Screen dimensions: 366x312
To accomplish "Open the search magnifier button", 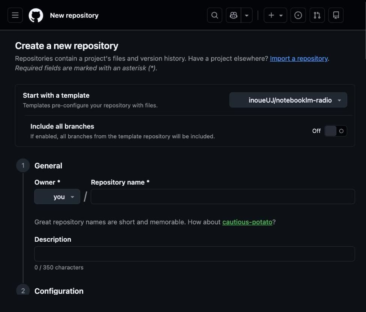I will point(214,15).
